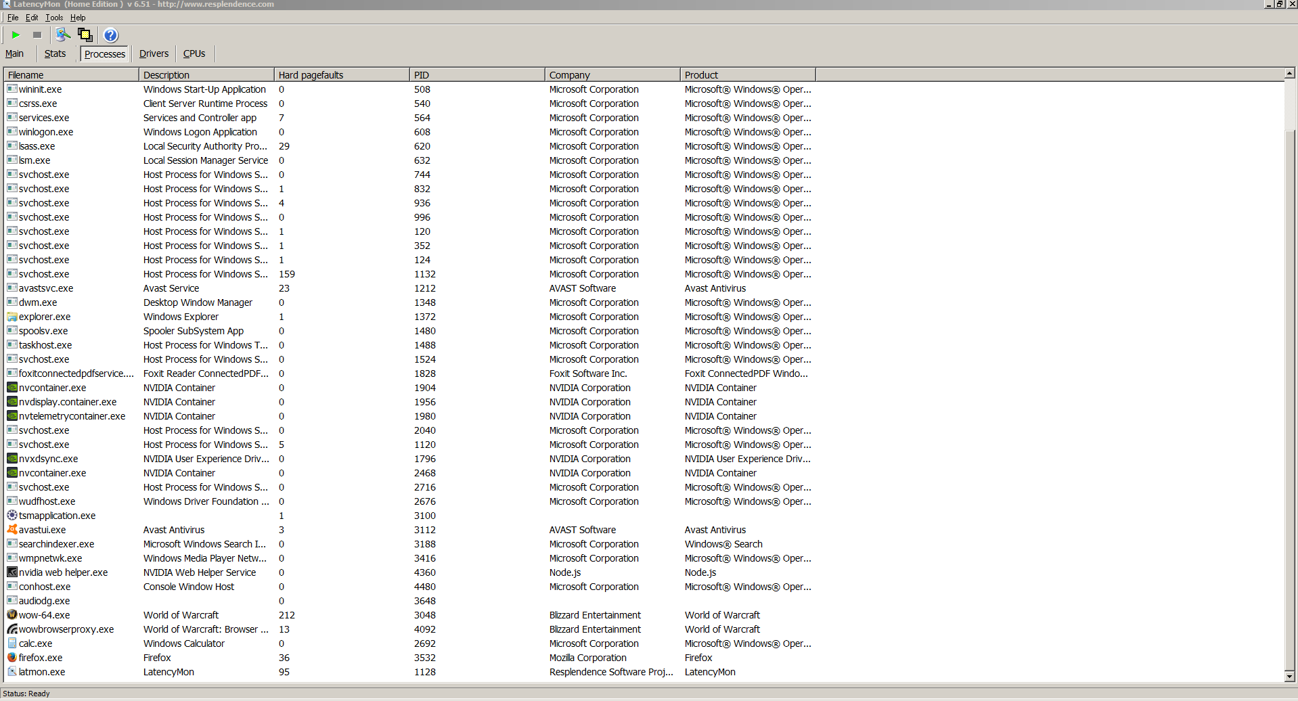1298x701 pixels.
Task: Select the foxitconnectedpdfservice row
Action: point(410,374)
